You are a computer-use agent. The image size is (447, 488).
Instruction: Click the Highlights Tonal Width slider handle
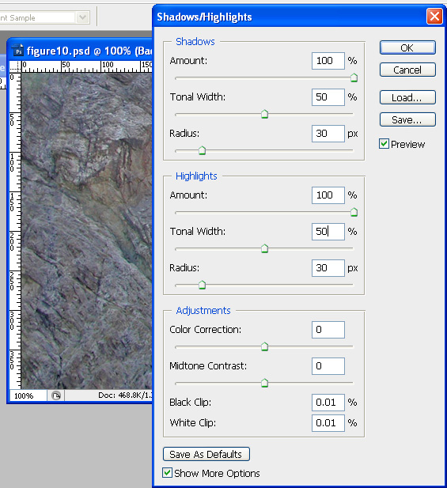click(x=264, y=248)
